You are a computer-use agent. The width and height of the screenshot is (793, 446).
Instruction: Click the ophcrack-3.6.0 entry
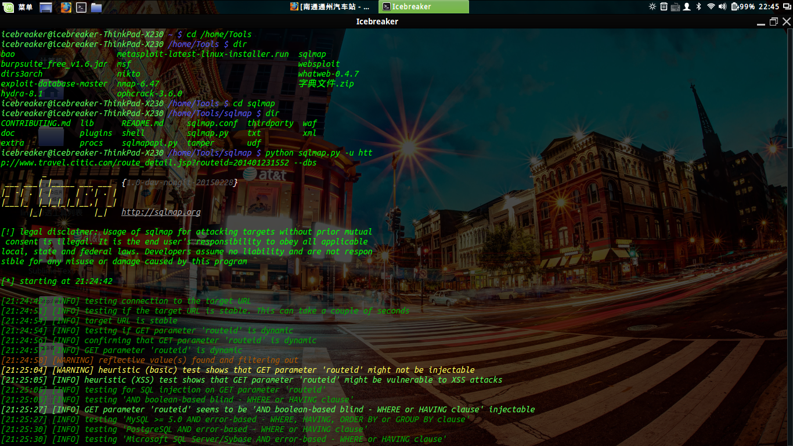150,93
